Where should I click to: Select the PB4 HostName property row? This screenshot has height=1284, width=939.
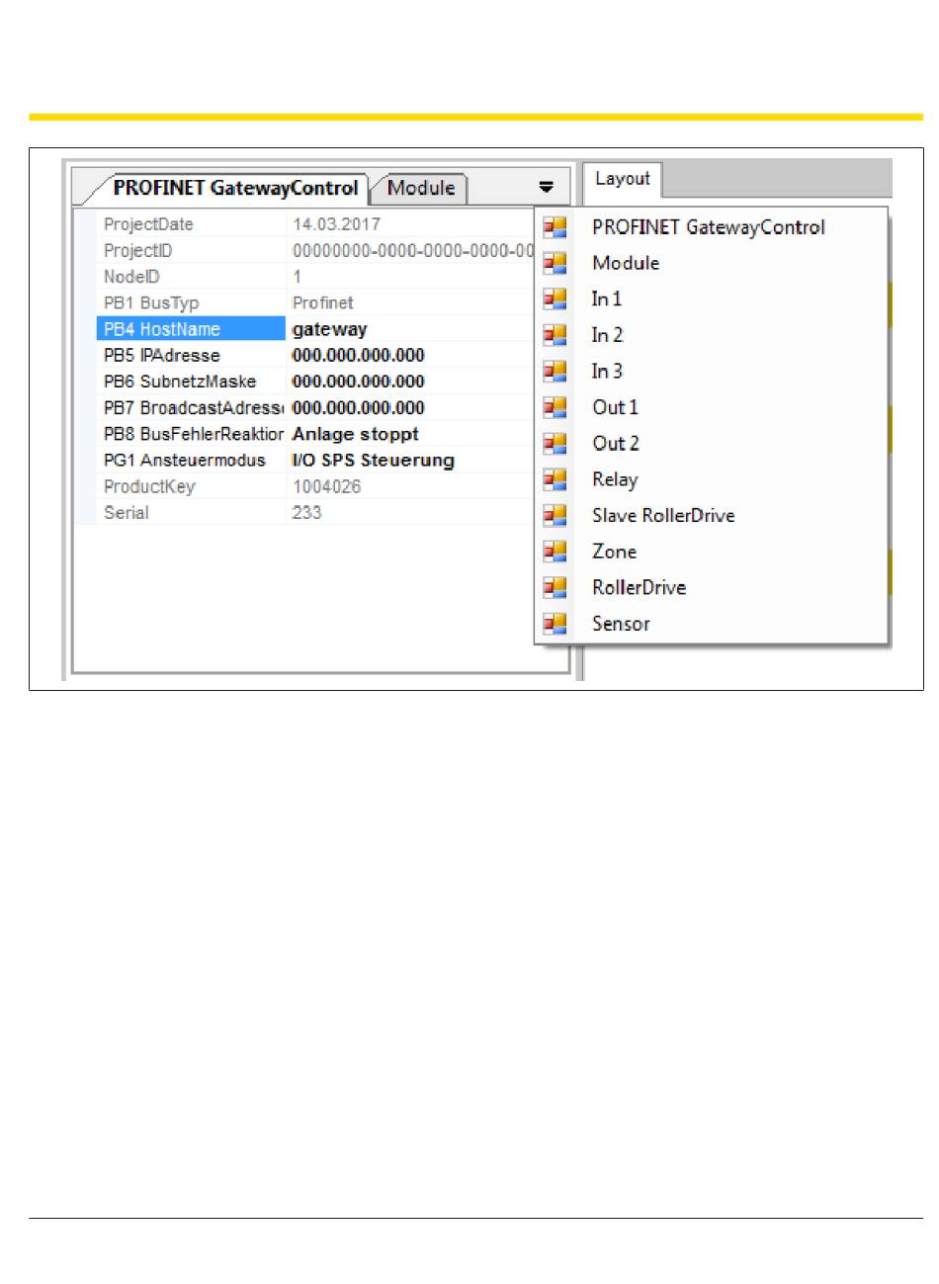[x=191, y=329]
